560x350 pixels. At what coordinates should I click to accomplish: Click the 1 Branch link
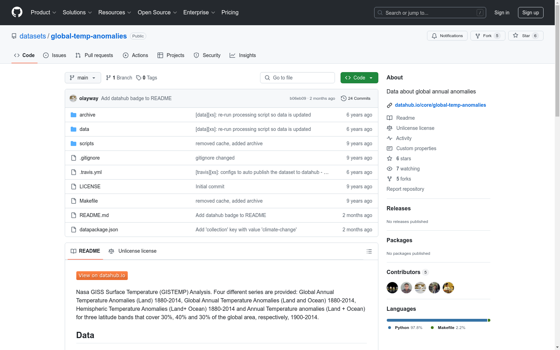tap(119, 78)
